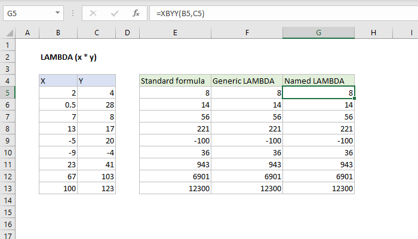Select row 16 header

point(7,224)
